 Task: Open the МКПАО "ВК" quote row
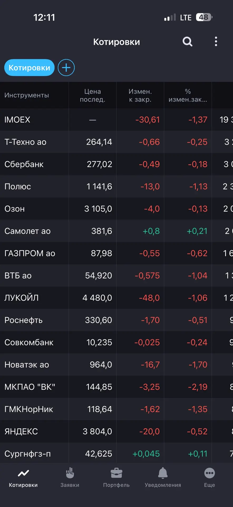click(116, 387)
